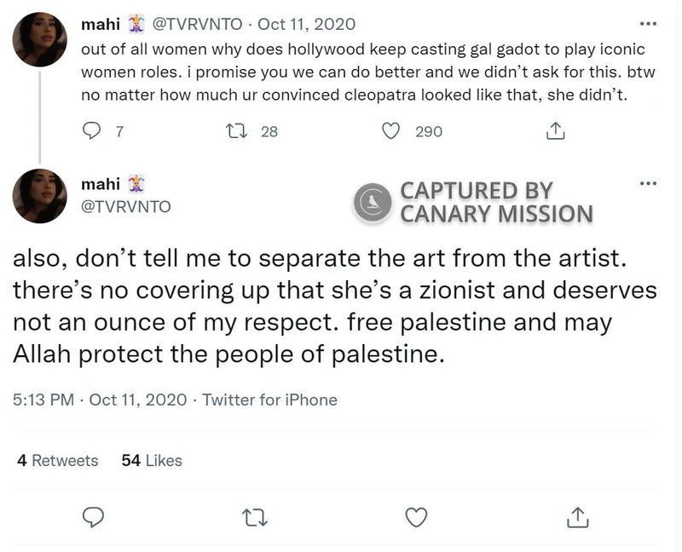Reply to the first tweet via the comment icon
This screenshot has width=682, height=552.
click(x=92, y=131)
